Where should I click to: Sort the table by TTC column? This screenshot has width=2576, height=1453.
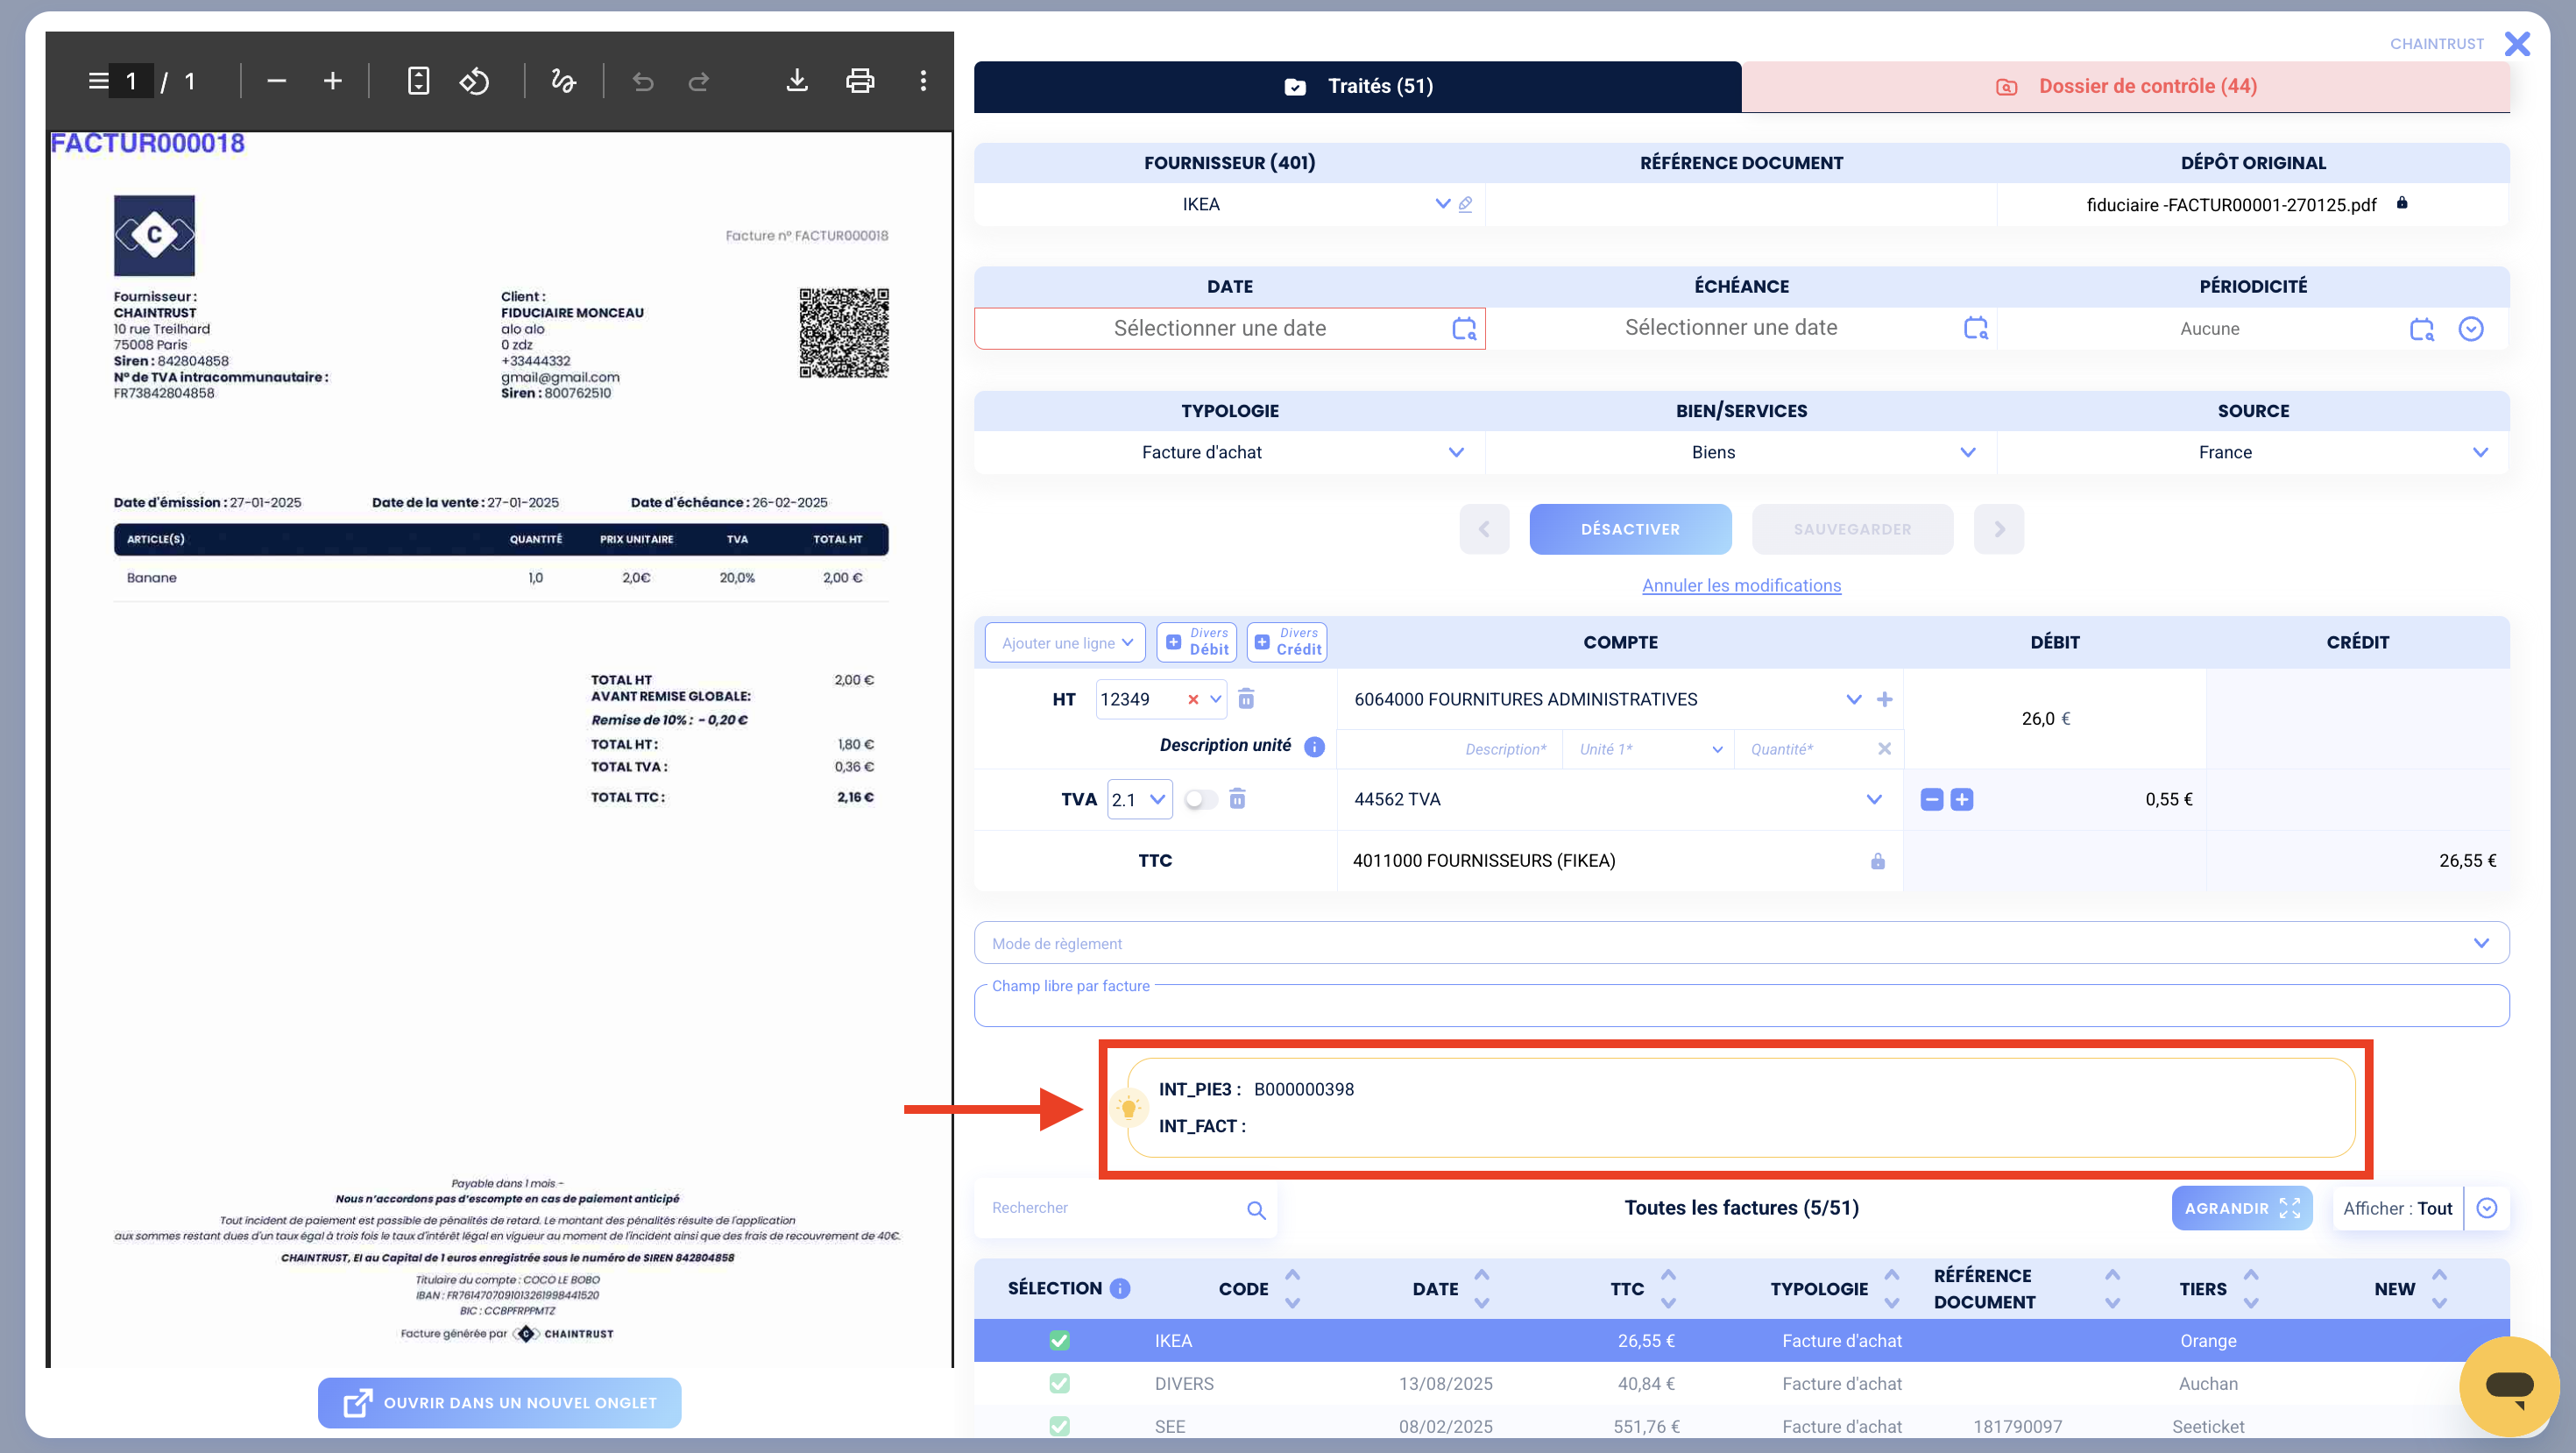click(x=1667, y=1289)
